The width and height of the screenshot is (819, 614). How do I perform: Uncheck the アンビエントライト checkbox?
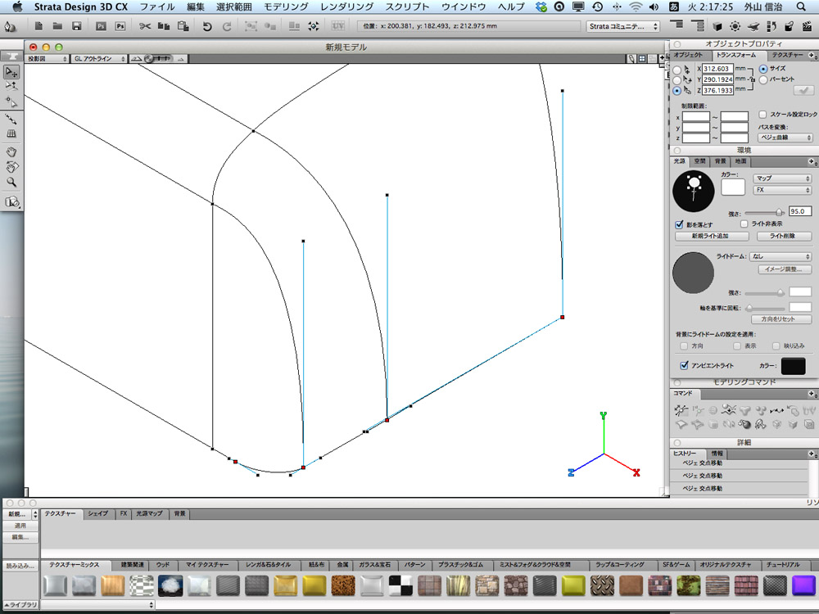pos(684,366)
